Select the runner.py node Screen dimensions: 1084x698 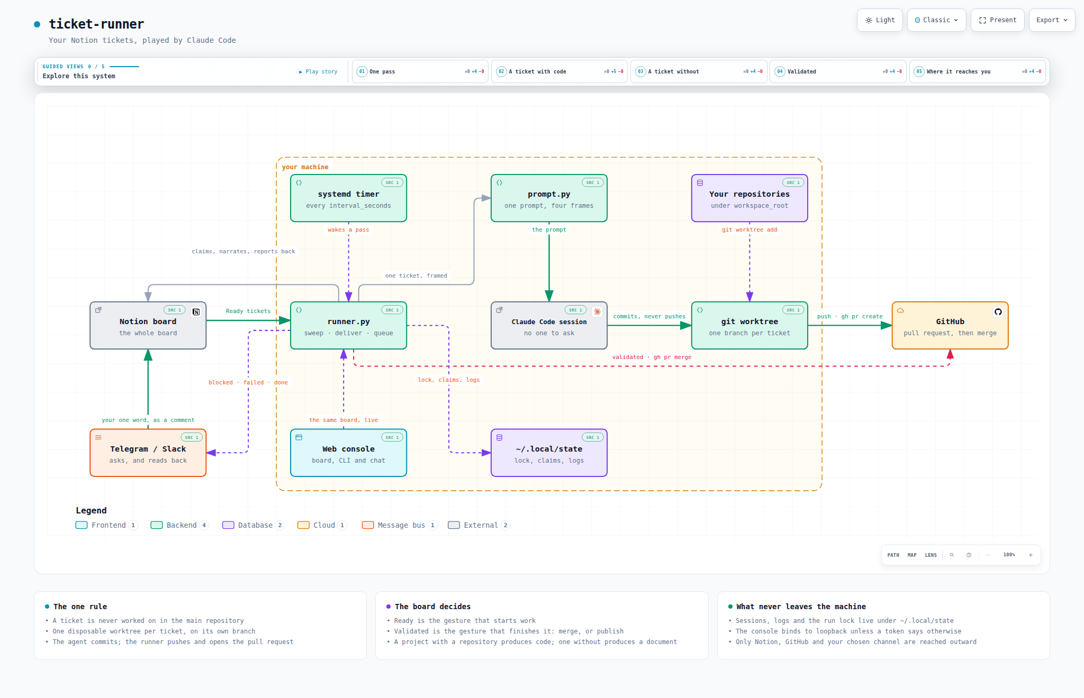(348, 325)
